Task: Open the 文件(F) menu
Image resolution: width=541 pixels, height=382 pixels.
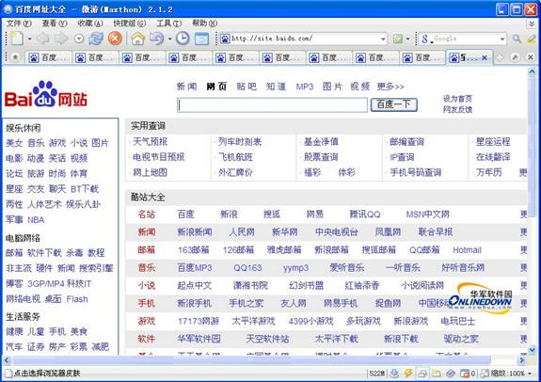Action: pos(19,24)
